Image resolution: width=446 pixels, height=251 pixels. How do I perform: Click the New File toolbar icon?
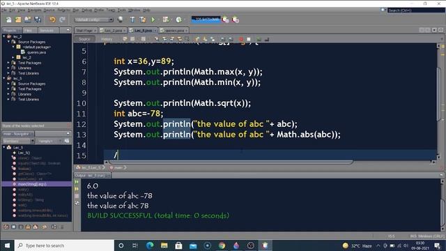pyautogui.click(x=9, y=20)
